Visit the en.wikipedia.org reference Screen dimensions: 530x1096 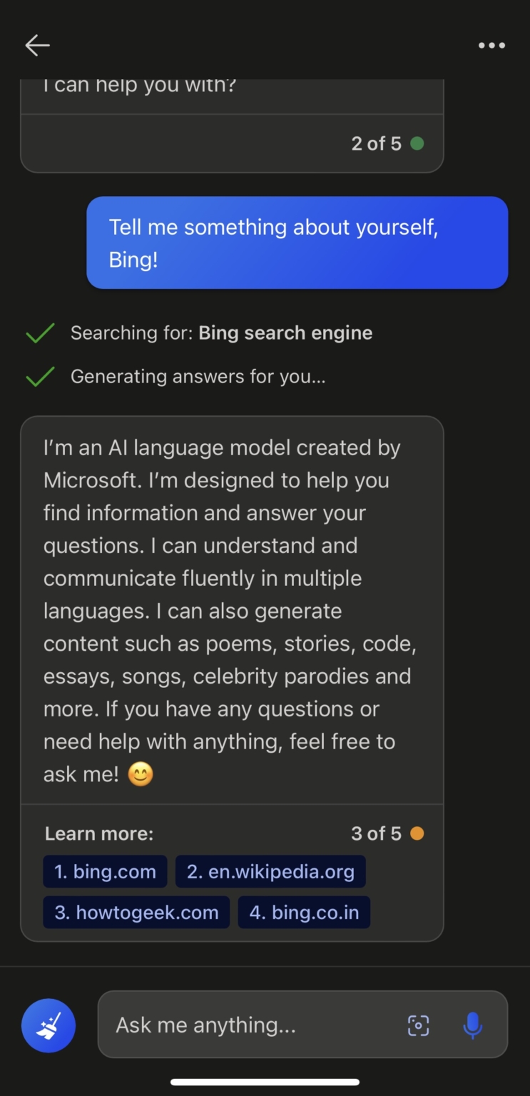[270, 871]
